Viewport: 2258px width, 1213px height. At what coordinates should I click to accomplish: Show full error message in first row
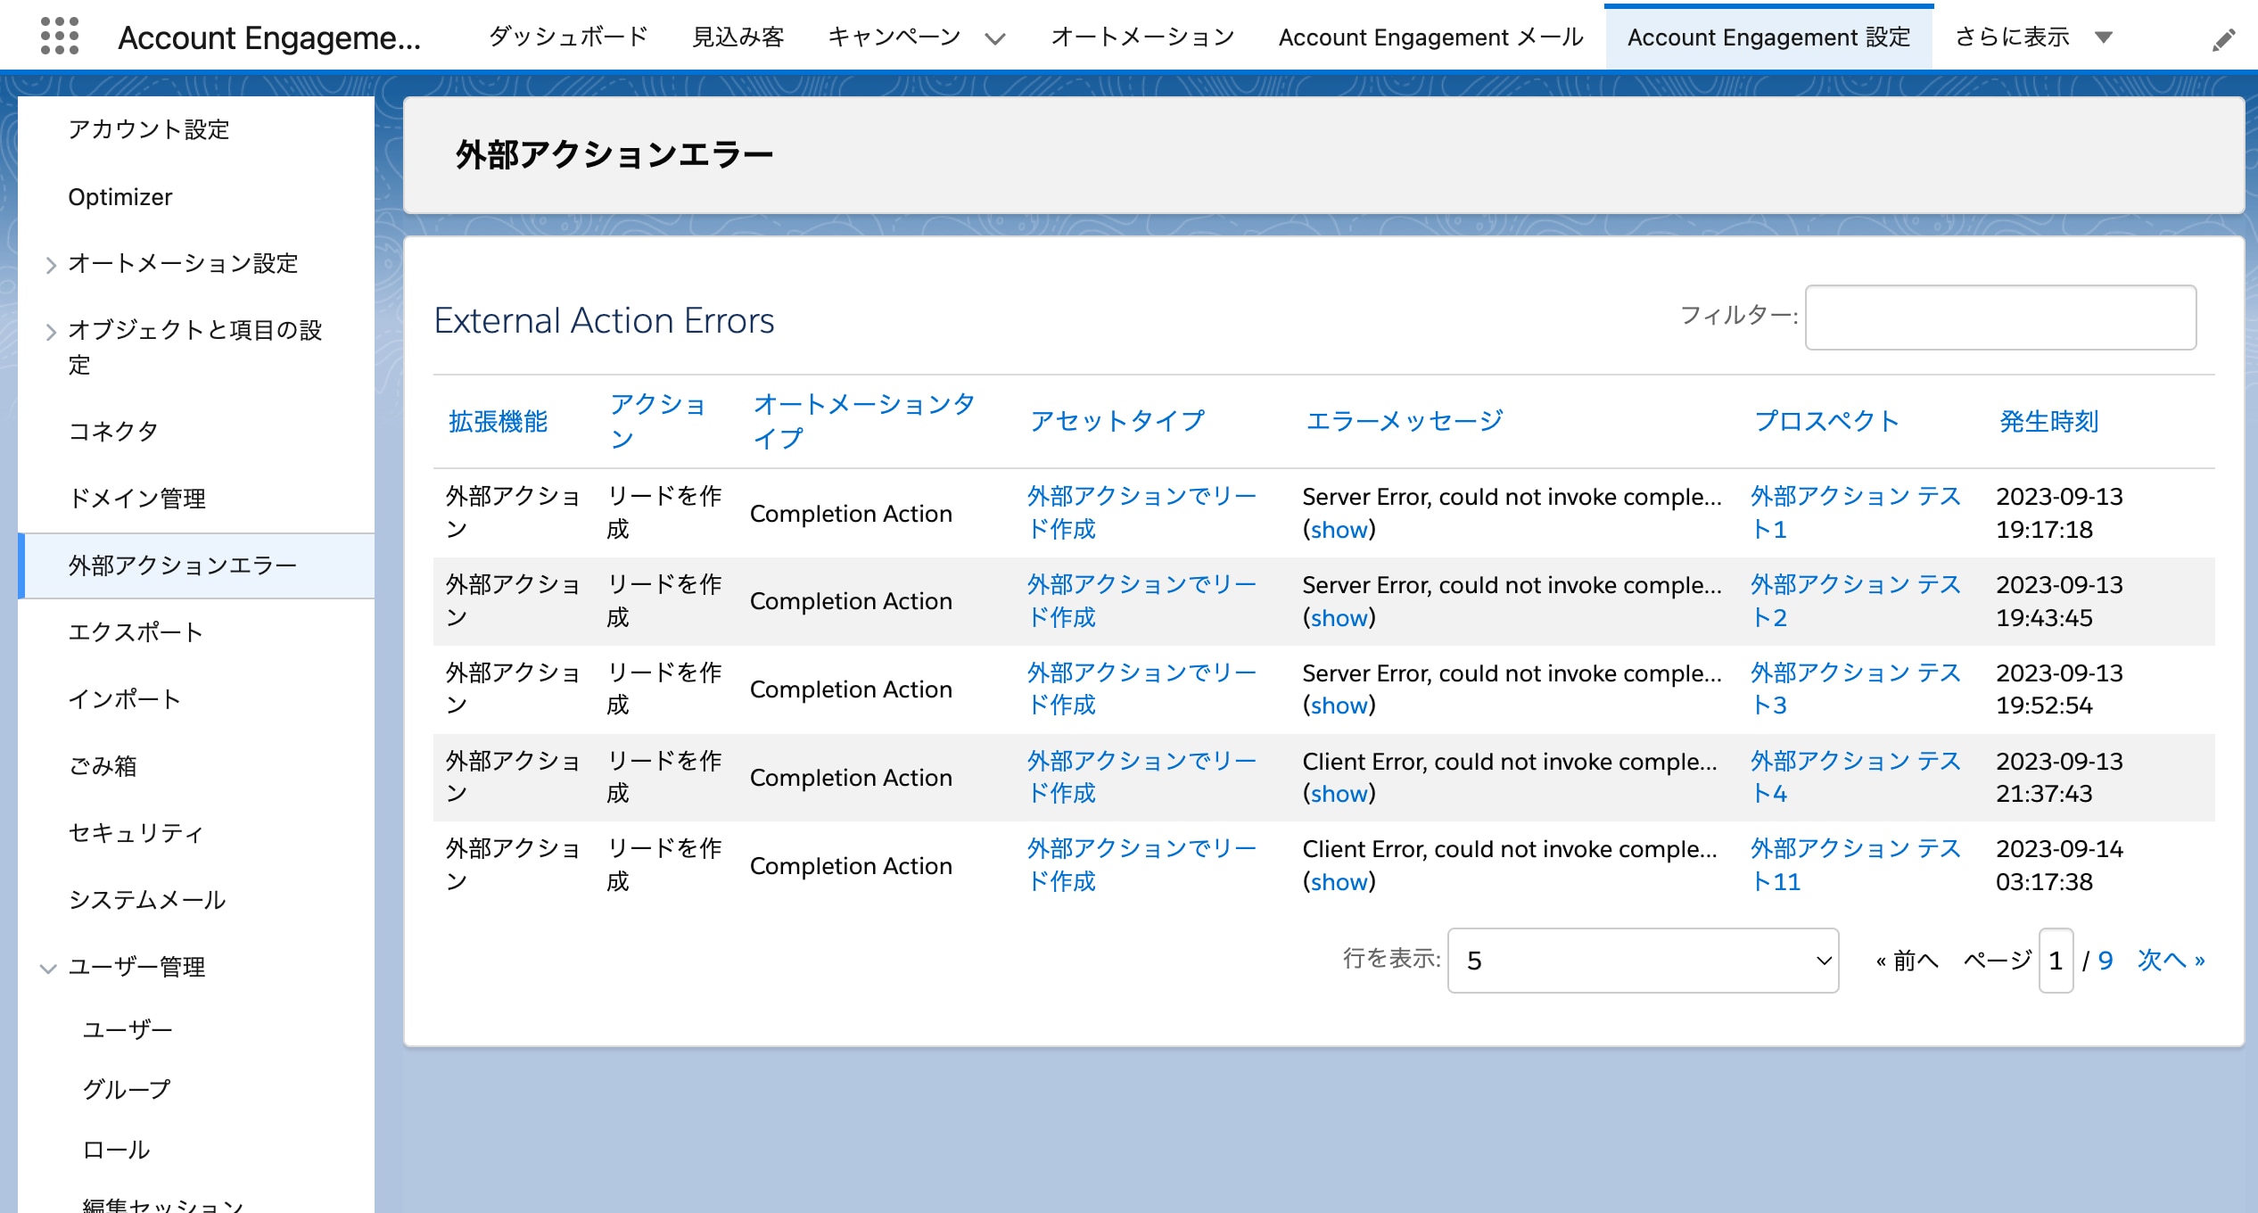1339,530
